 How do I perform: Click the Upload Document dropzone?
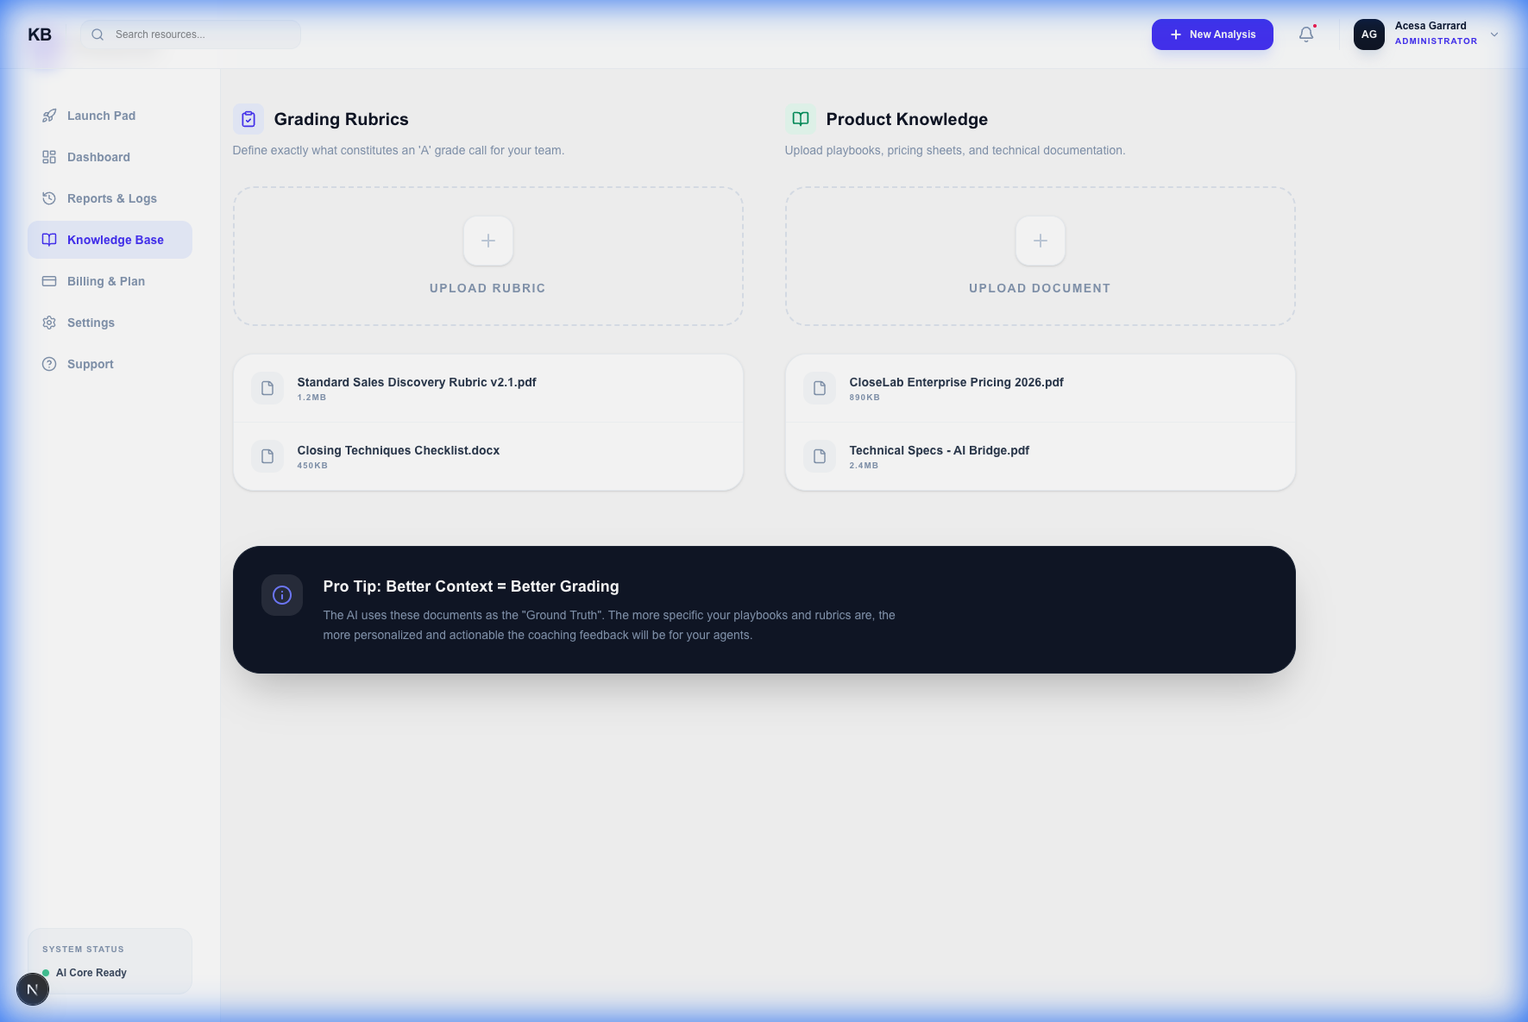point(1039,256)
